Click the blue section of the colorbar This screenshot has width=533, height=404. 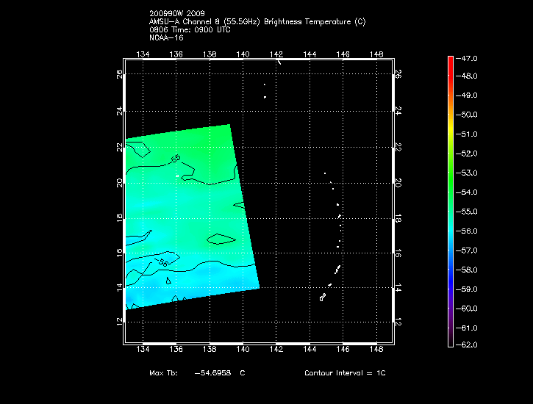pos(451,261)
